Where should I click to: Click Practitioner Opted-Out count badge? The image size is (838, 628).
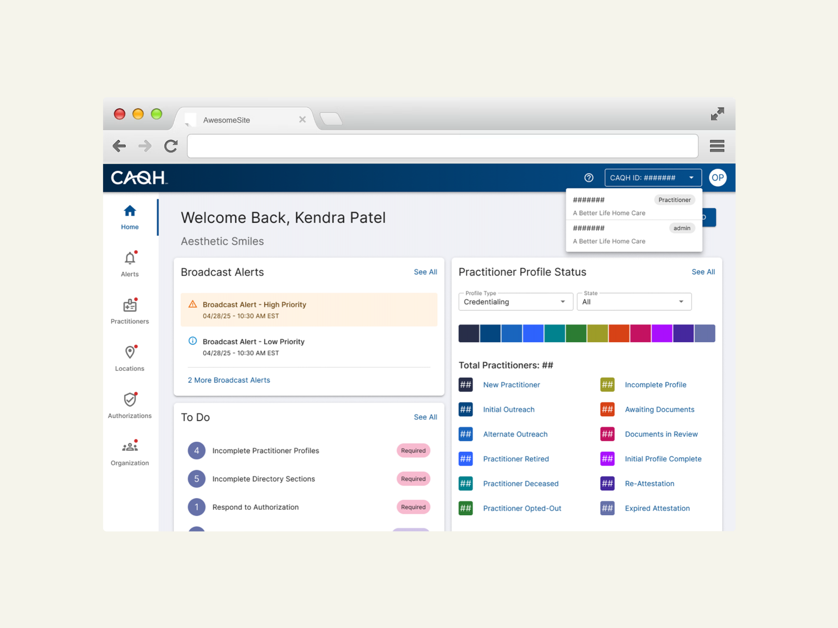click(466, 508)
